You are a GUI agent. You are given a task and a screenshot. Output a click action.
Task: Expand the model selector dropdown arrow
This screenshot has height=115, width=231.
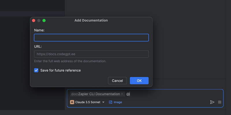coord(103,102)
